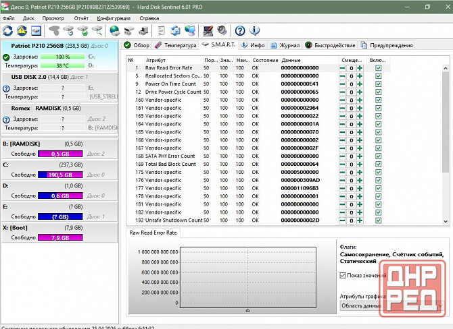Viewport: 453px width, 329px height.
Task: Click the 38 °C temperature bar
Action: coord(63,65)
